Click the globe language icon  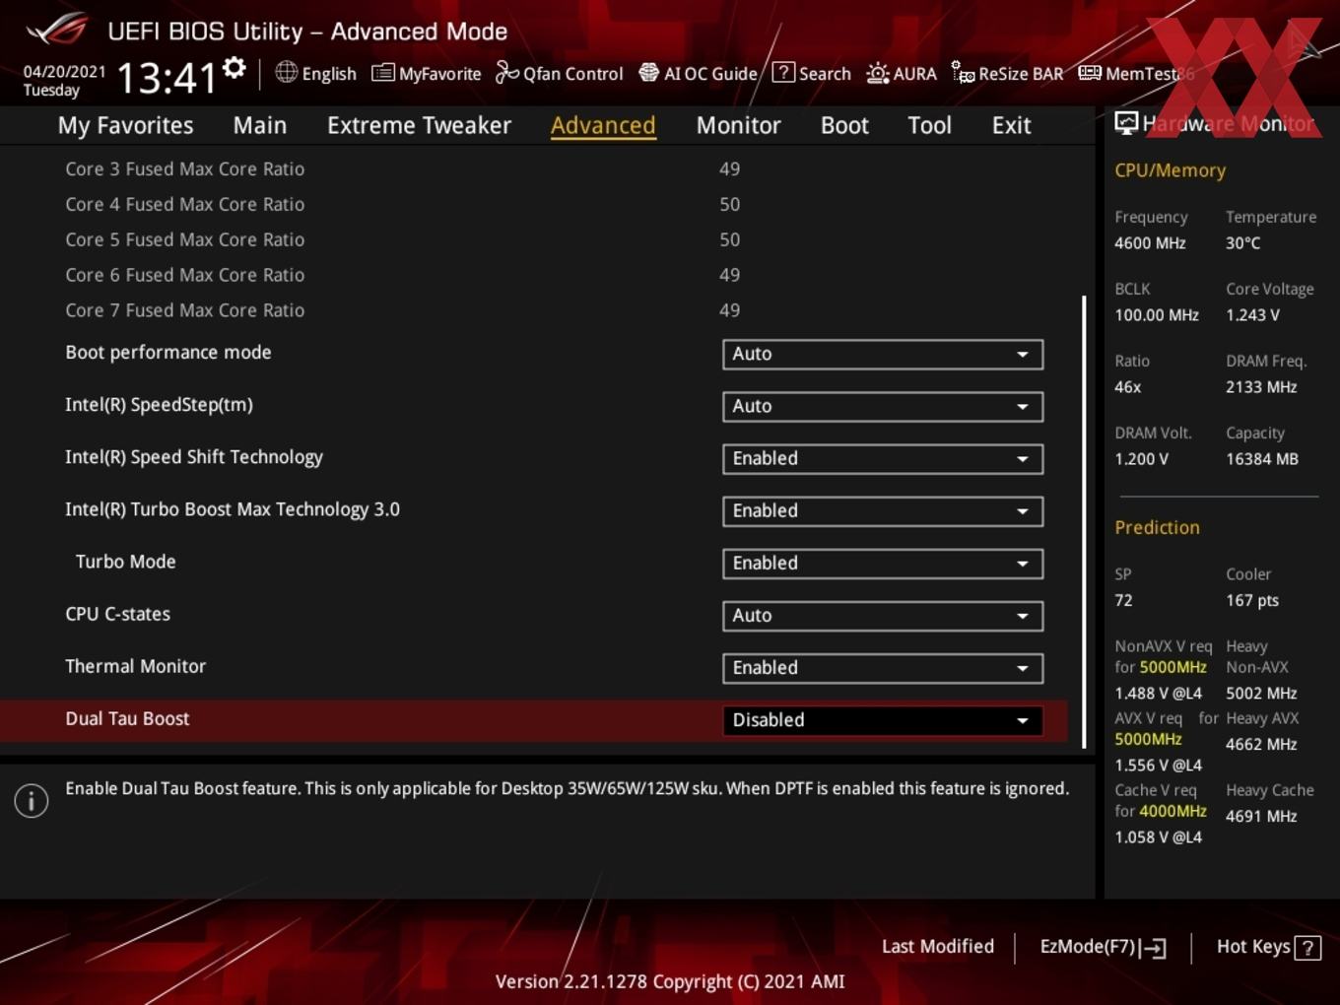[x=286, y=72]
